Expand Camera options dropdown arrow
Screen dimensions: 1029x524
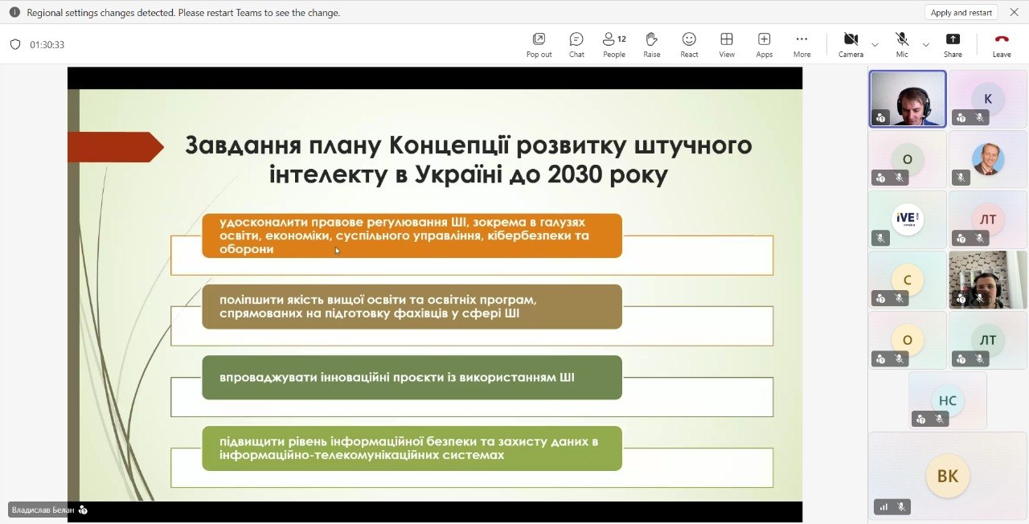(x=875, y=45)
